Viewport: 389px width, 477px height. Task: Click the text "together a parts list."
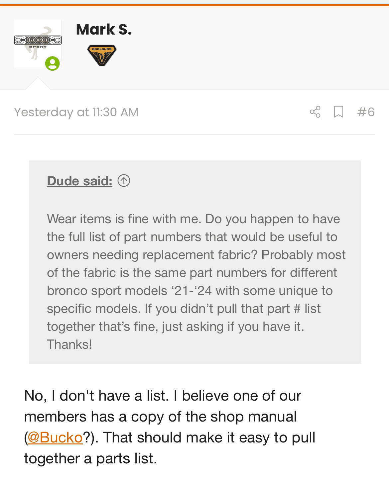(90, 458)
